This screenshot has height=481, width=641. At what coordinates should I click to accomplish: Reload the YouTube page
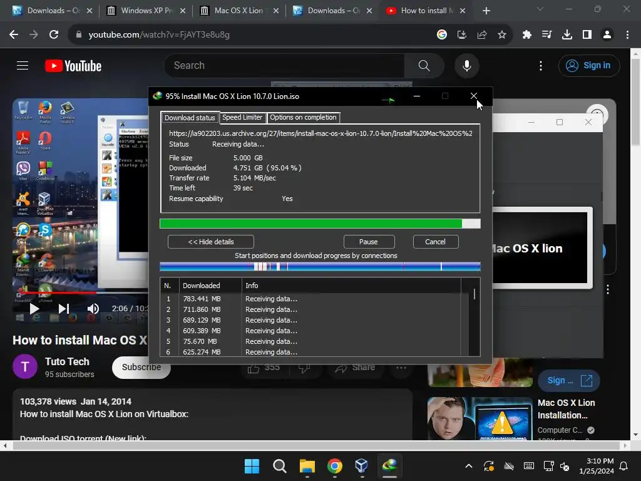point(54,35)
